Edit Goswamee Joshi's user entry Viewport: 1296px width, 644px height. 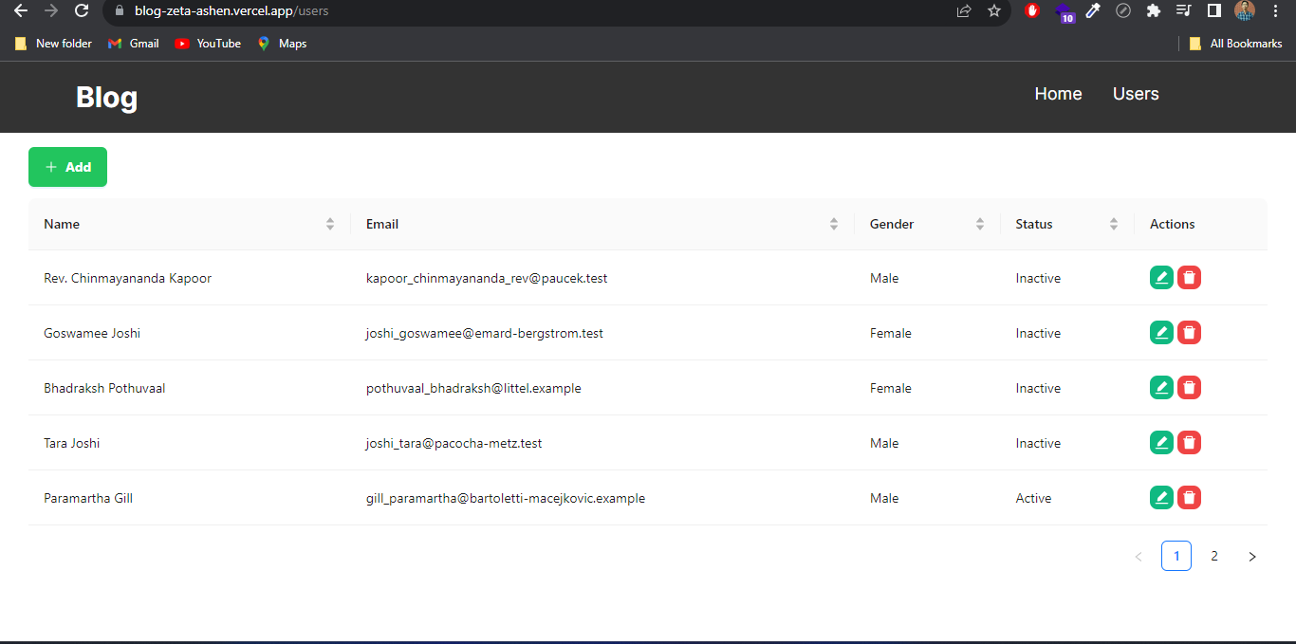tap(1161, 332)
